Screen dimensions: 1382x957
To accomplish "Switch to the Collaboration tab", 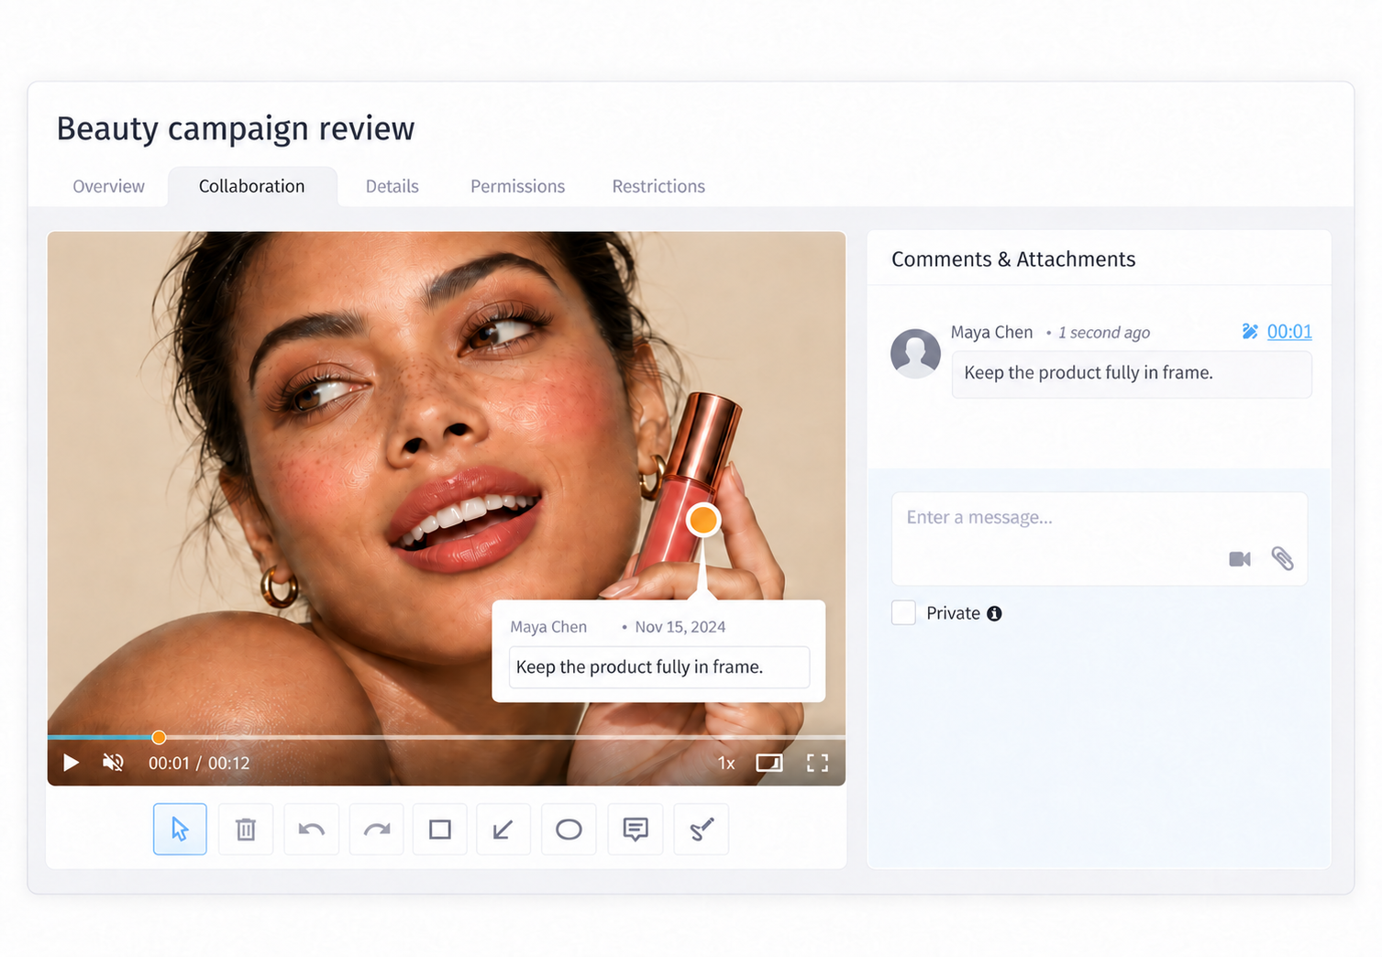I will pos(252,186).
